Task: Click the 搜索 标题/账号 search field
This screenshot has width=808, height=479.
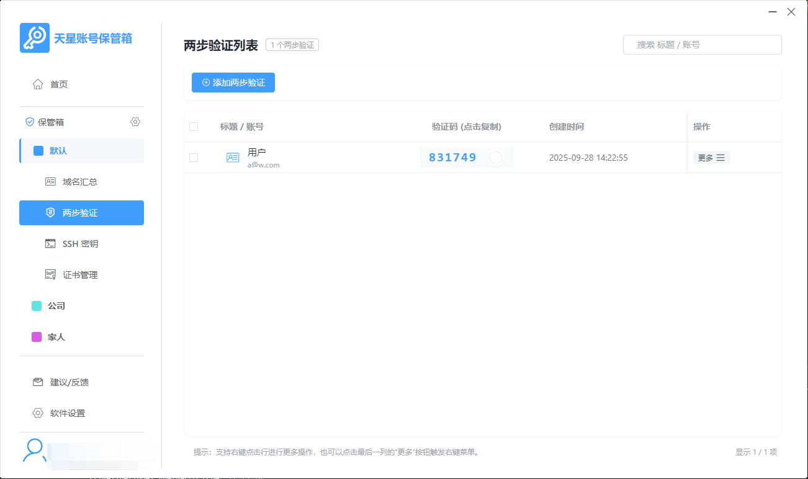Action: click(x=702, y=44)
